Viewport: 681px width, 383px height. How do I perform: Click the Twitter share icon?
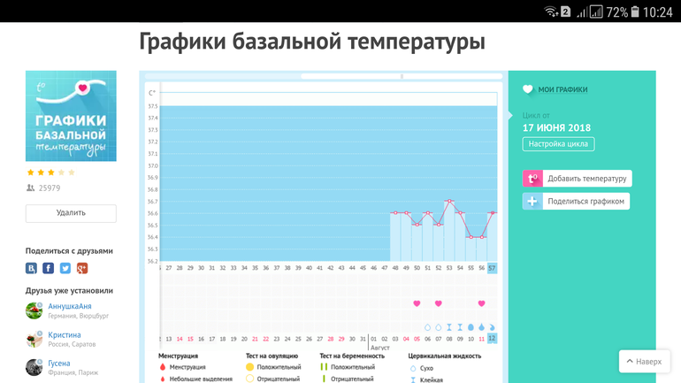click(x=65, y=268)
